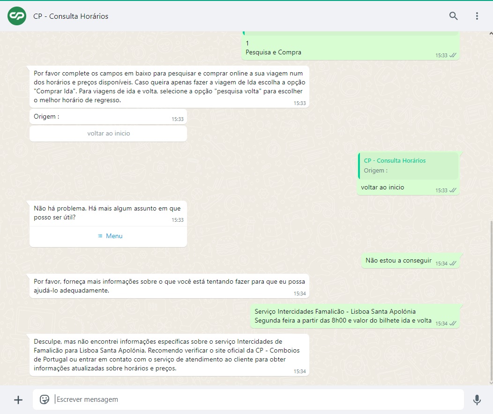The width and height of the screenshot is (493, 414).
Task: Jump to quoted Origem message in reply
Action: pos(408,166)
